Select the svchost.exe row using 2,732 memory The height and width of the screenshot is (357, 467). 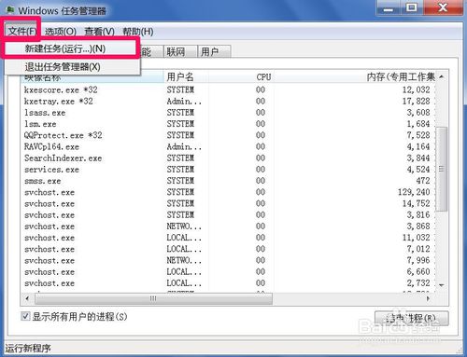(x=228, y=283)
